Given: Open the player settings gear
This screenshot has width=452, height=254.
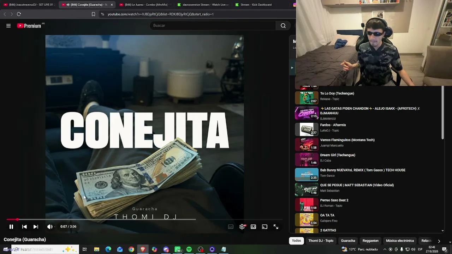Looking at the screenshot, I should [x=242, y=227].
